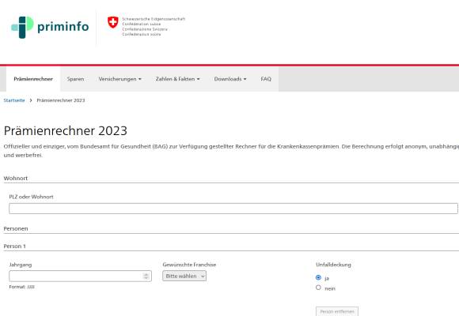Expand the Versicherungen dropdown menu
The width and height of the screenshot is (459, 316).
[119, 79]
